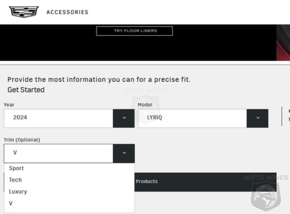The height and width of the screenshot is (214, 290).
Task: Collapse the Trim dropdown chevron
Action: [124, 154]
